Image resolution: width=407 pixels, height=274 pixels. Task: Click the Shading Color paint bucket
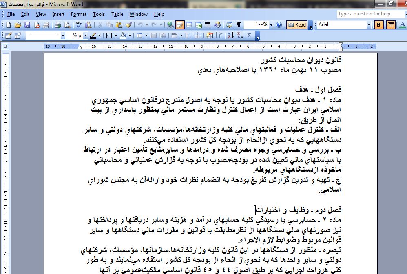pyautogui.click(x=123, y=35)
